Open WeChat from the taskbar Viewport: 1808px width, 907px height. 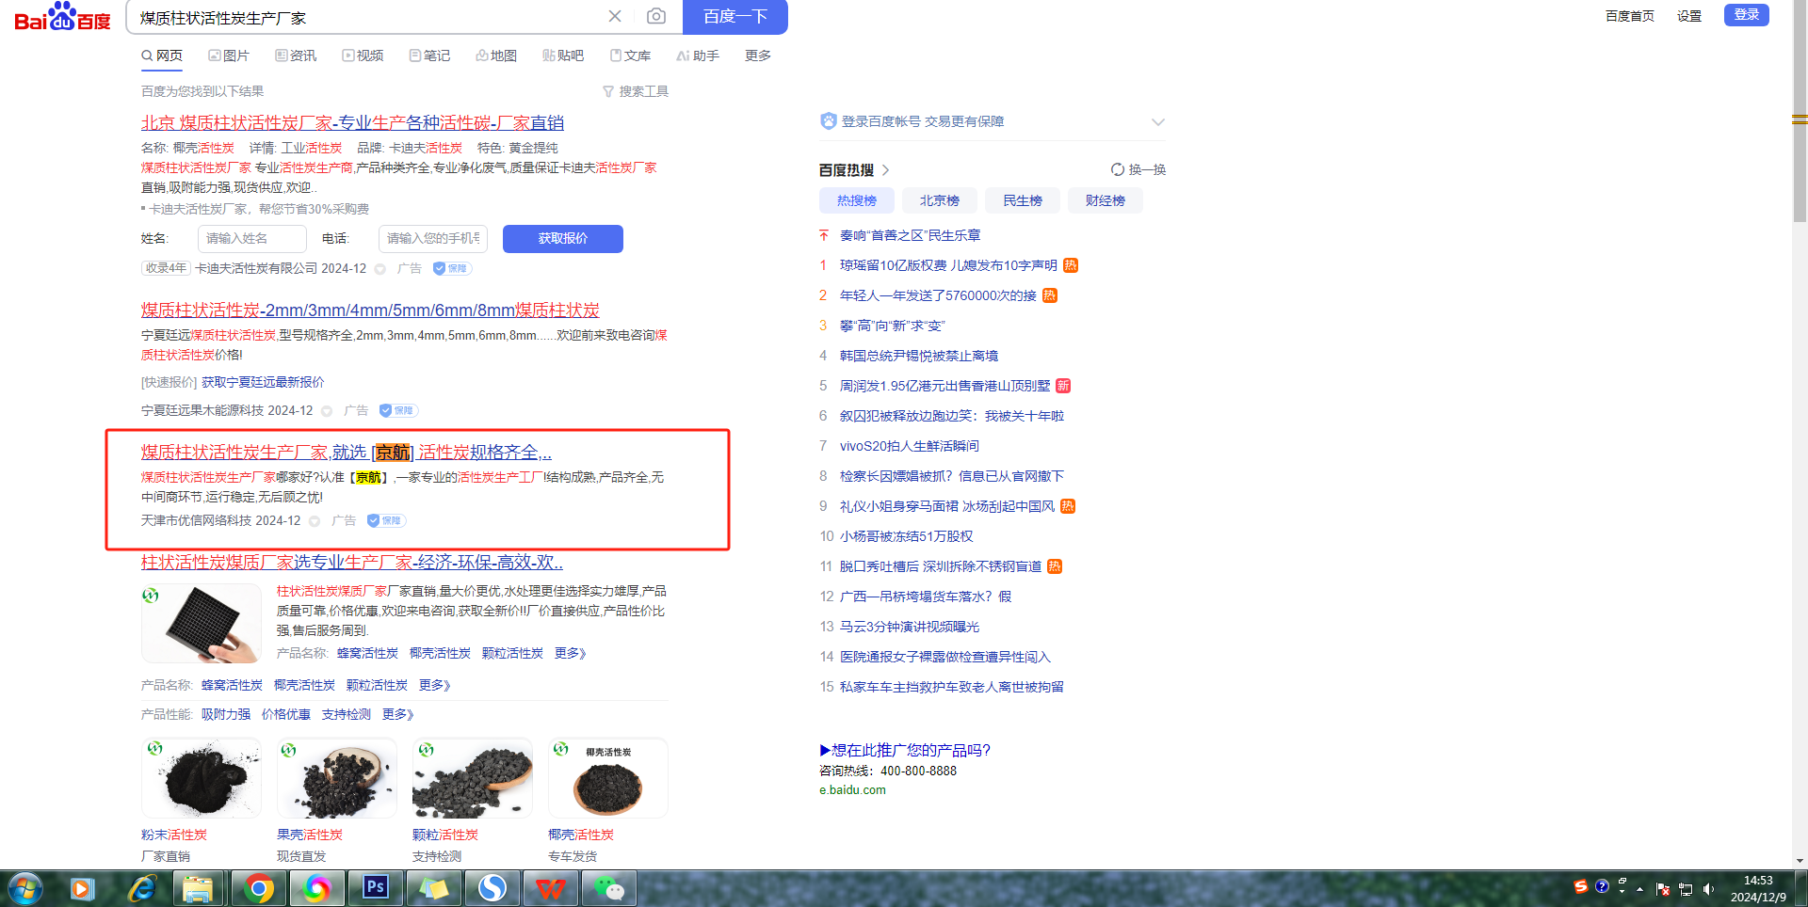point(609,888)
